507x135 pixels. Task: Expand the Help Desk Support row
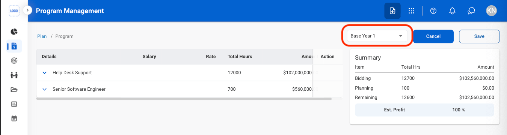(44, 73)
